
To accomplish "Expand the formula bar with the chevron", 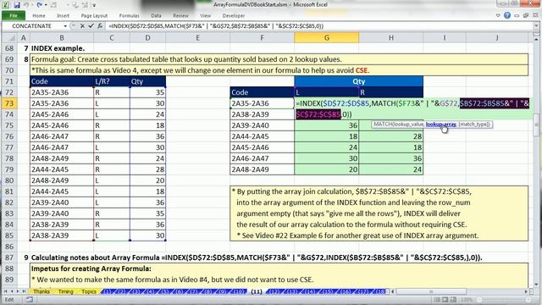I will coord(536,26).
